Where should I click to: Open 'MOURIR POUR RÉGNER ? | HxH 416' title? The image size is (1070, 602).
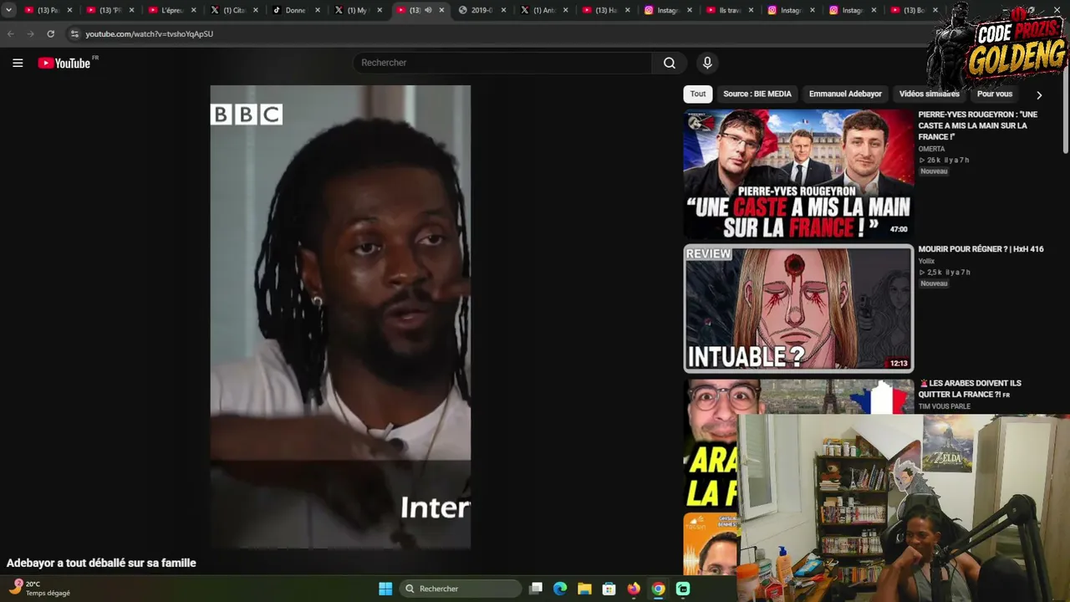point(981,249)
